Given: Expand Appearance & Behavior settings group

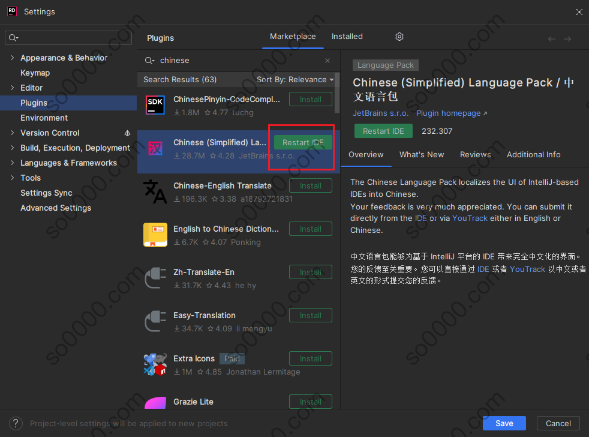Looking at the screenshot, I should 13,58.
